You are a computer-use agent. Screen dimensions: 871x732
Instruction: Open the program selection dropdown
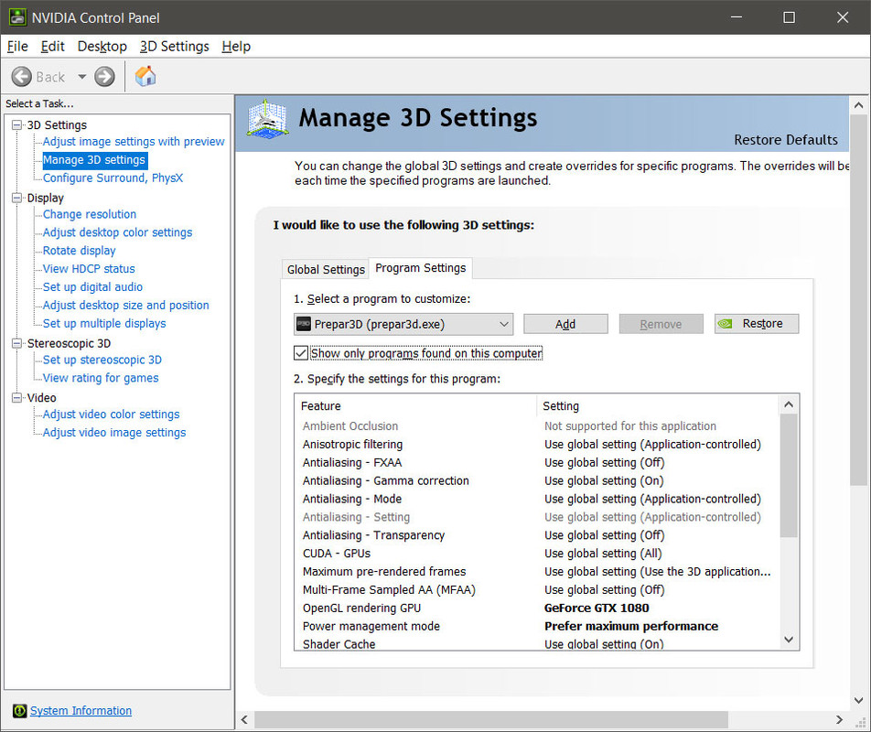pyautogui.click(x=403, y=324)
